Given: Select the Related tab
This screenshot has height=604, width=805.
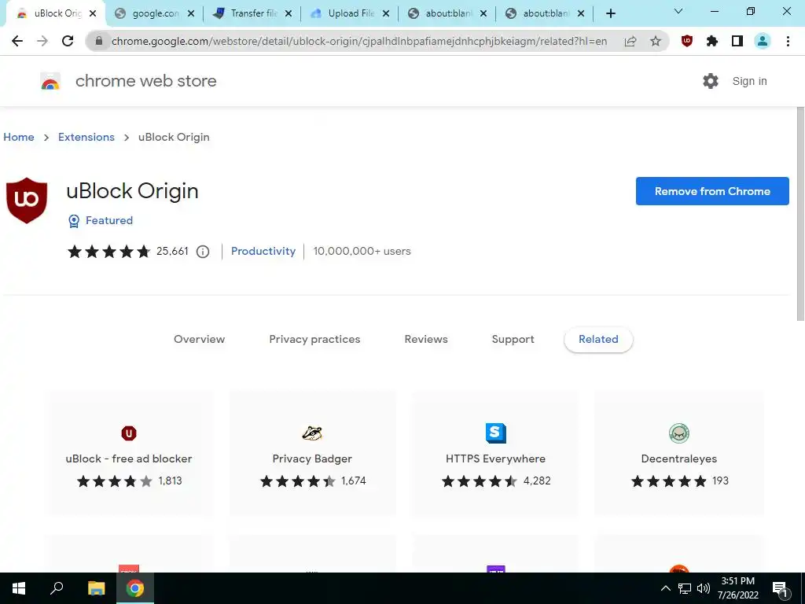Looking at the screenshot, I should [x=598, y=339].
